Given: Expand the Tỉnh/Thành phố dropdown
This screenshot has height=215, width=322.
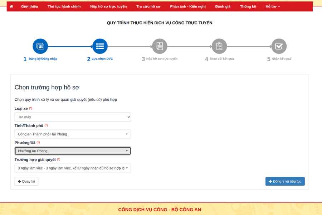Looking at the screenshot, I should coord(73,134).
